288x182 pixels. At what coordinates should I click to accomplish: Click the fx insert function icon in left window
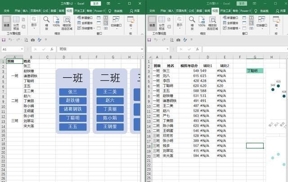pyautogui.click(x=52, y=49)
